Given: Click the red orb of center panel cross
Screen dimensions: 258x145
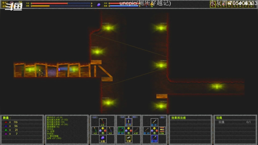Looking at the screenshot, I should point(131,131).
